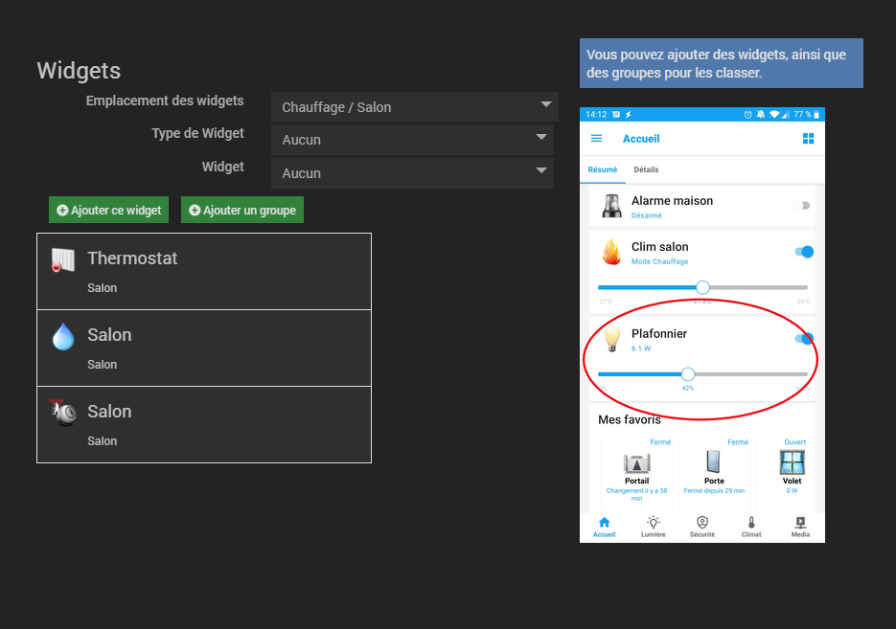The width and height of the screenshot is (896, 629).
Task: Open the Widget selection dropdown
Action: pyautogui.click(x=412, y=173)
